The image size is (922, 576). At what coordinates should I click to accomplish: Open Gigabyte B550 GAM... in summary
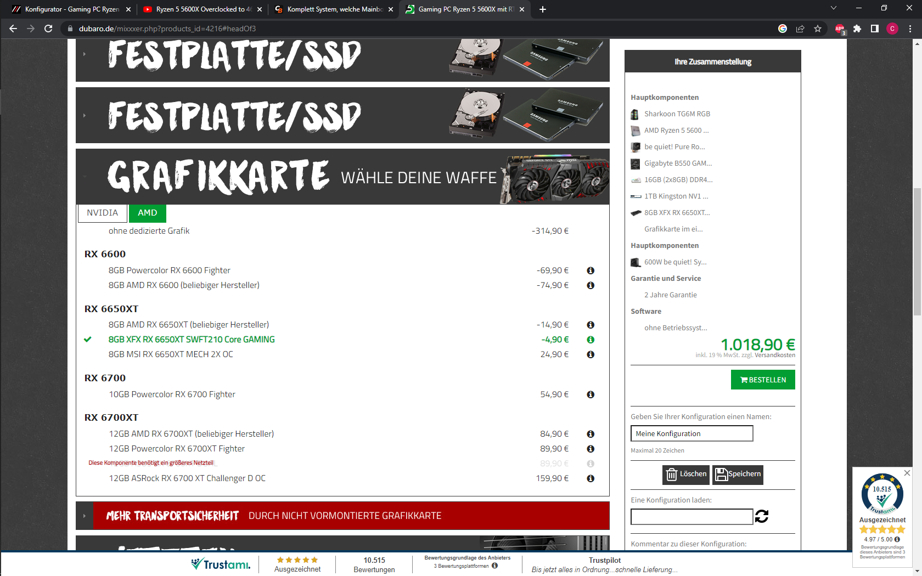[x=678, y=163]
